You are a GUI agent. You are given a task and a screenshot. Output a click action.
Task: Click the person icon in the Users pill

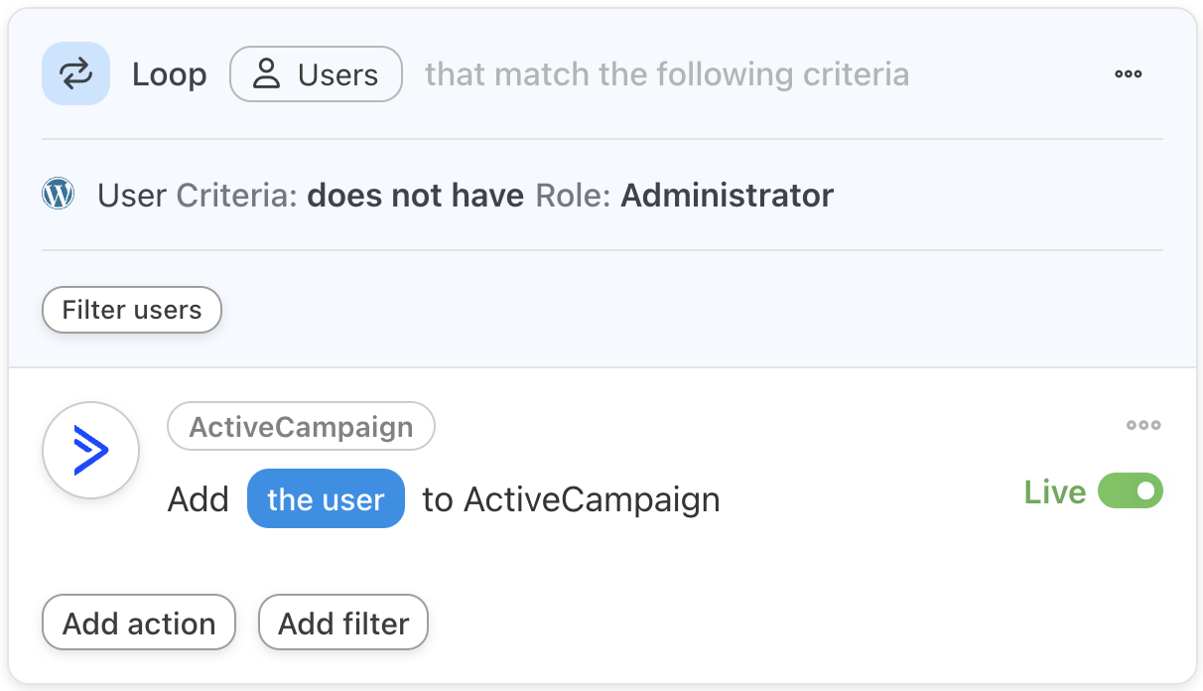(x=266, y=74)
